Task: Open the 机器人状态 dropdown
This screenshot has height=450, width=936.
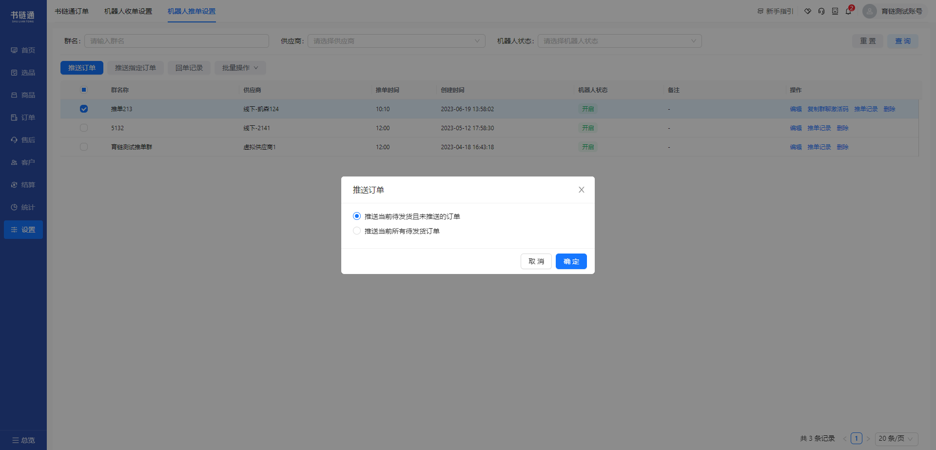Action: (x=620, y=41)
